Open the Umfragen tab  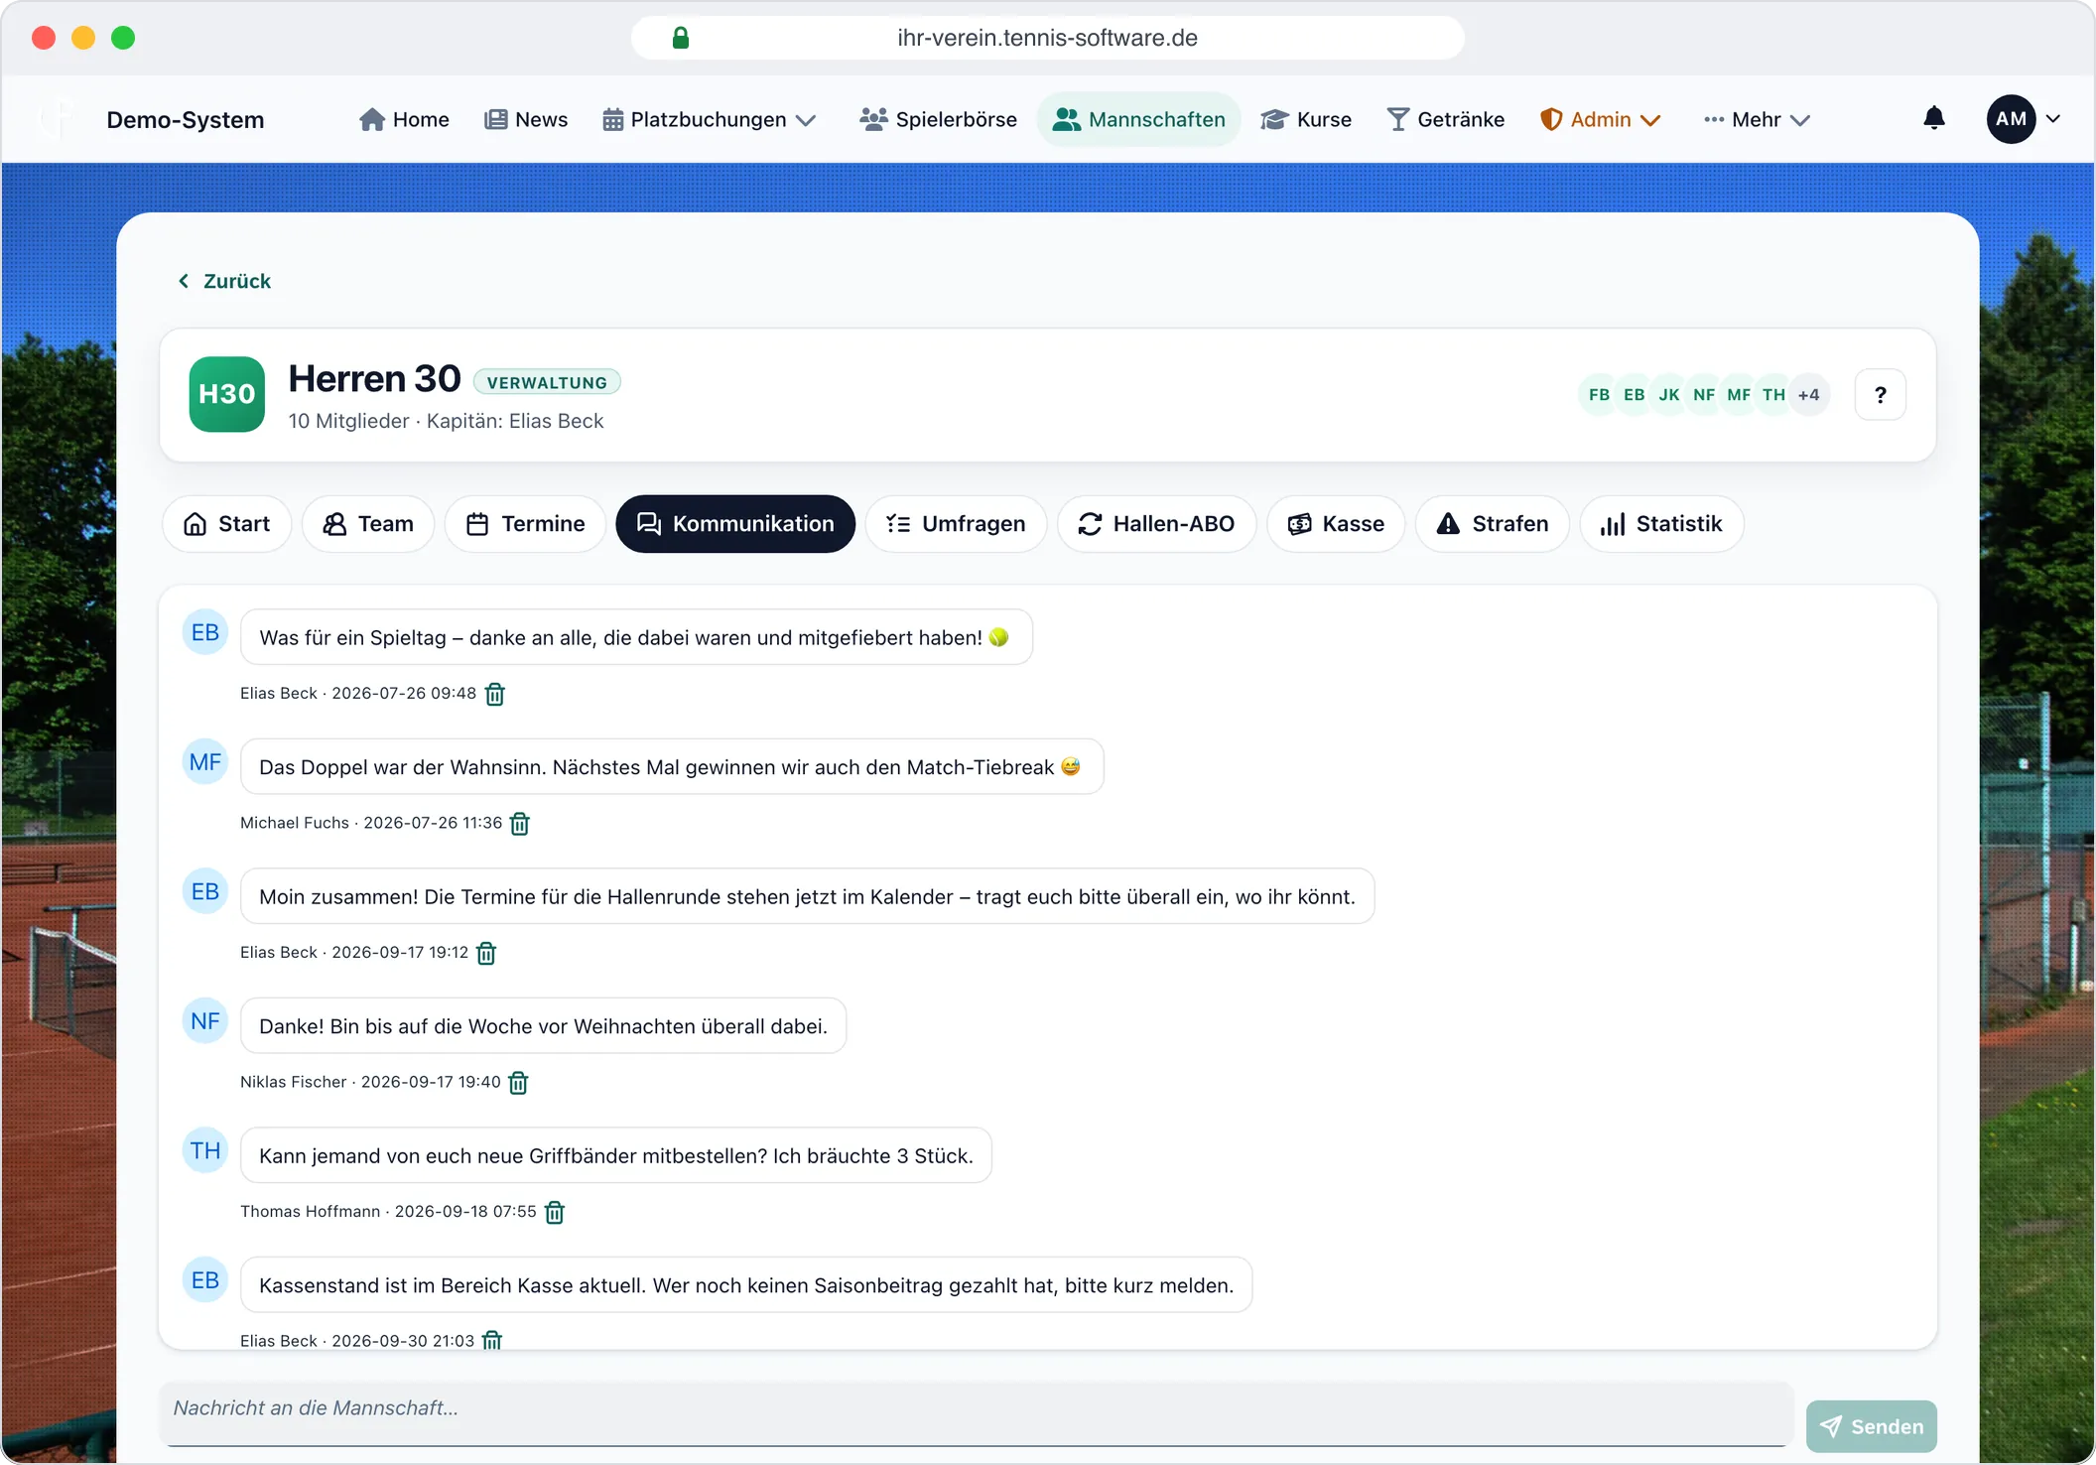[956, 524]
